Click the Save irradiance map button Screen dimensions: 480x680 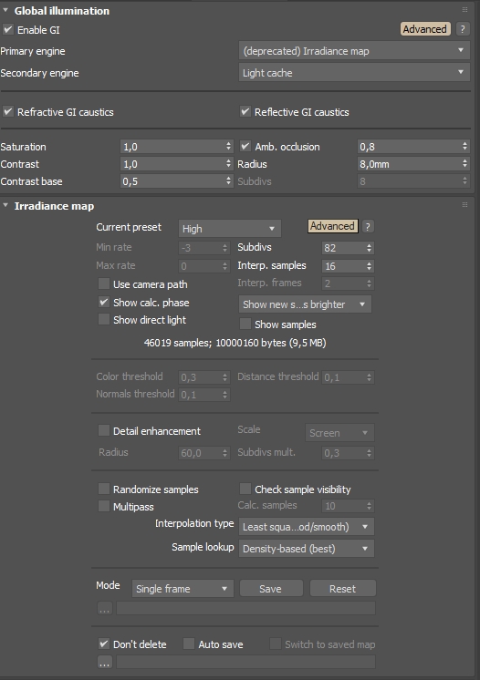click(x=271, y=589)
